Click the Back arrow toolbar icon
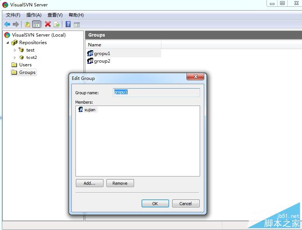The height and width of the screenshot is (230, 302). pyautogui.click(x=7, y=25)
